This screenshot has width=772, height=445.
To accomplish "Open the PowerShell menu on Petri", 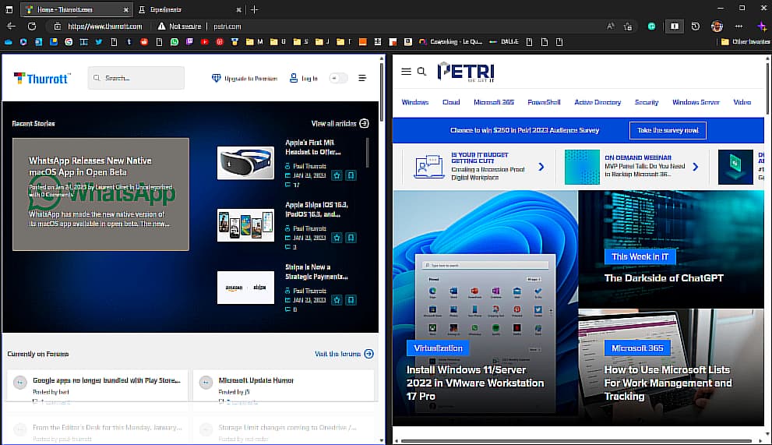I will tap(544, 102).
